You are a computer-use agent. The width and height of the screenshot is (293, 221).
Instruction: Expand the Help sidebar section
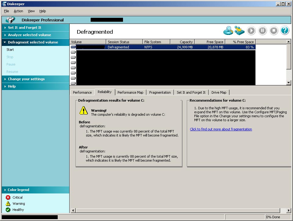point(35,86)
